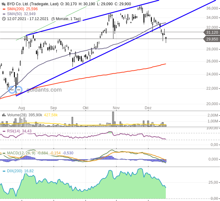Image resolution: width=220 pixels, height=201 pixels.
Task: Click the Sep label on time axis
Action: 54,108
